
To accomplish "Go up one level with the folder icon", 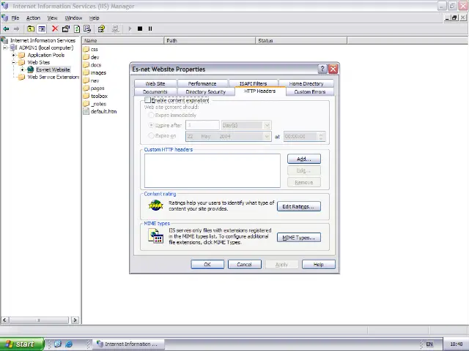I will pos(31,29).
